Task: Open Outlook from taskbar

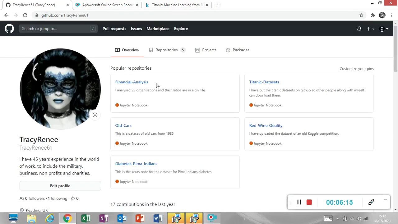Action: pos(122,218)
